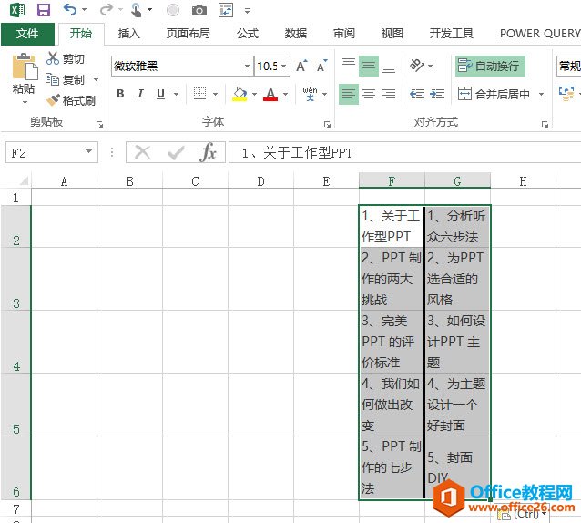Click Merge & Center (合并后居中) button
This screenshot has width=581, height=523.
click(x=494, y=94)
